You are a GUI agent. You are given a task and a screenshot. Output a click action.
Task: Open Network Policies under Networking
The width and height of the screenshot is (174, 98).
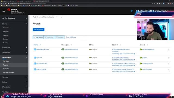click(8, 72)
